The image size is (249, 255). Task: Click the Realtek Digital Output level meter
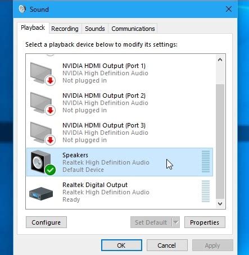coord(206,191)
